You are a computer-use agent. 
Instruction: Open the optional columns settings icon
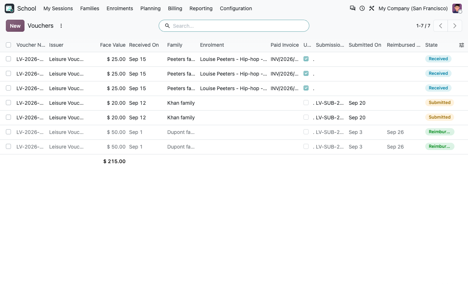tap(461, 45)
